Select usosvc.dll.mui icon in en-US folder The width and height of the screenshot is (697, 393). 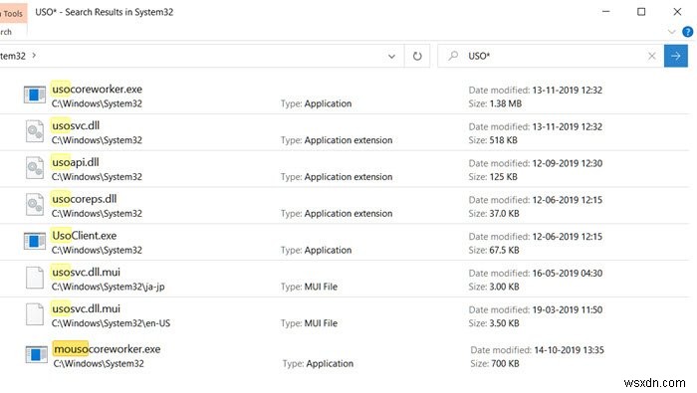(x=35, y=314)
